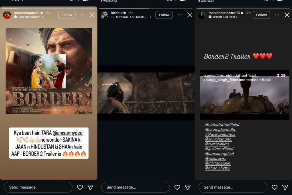Open three-dot menu on klrahul's story
This screenshot has width=292, height=195.
pos(180,15)
